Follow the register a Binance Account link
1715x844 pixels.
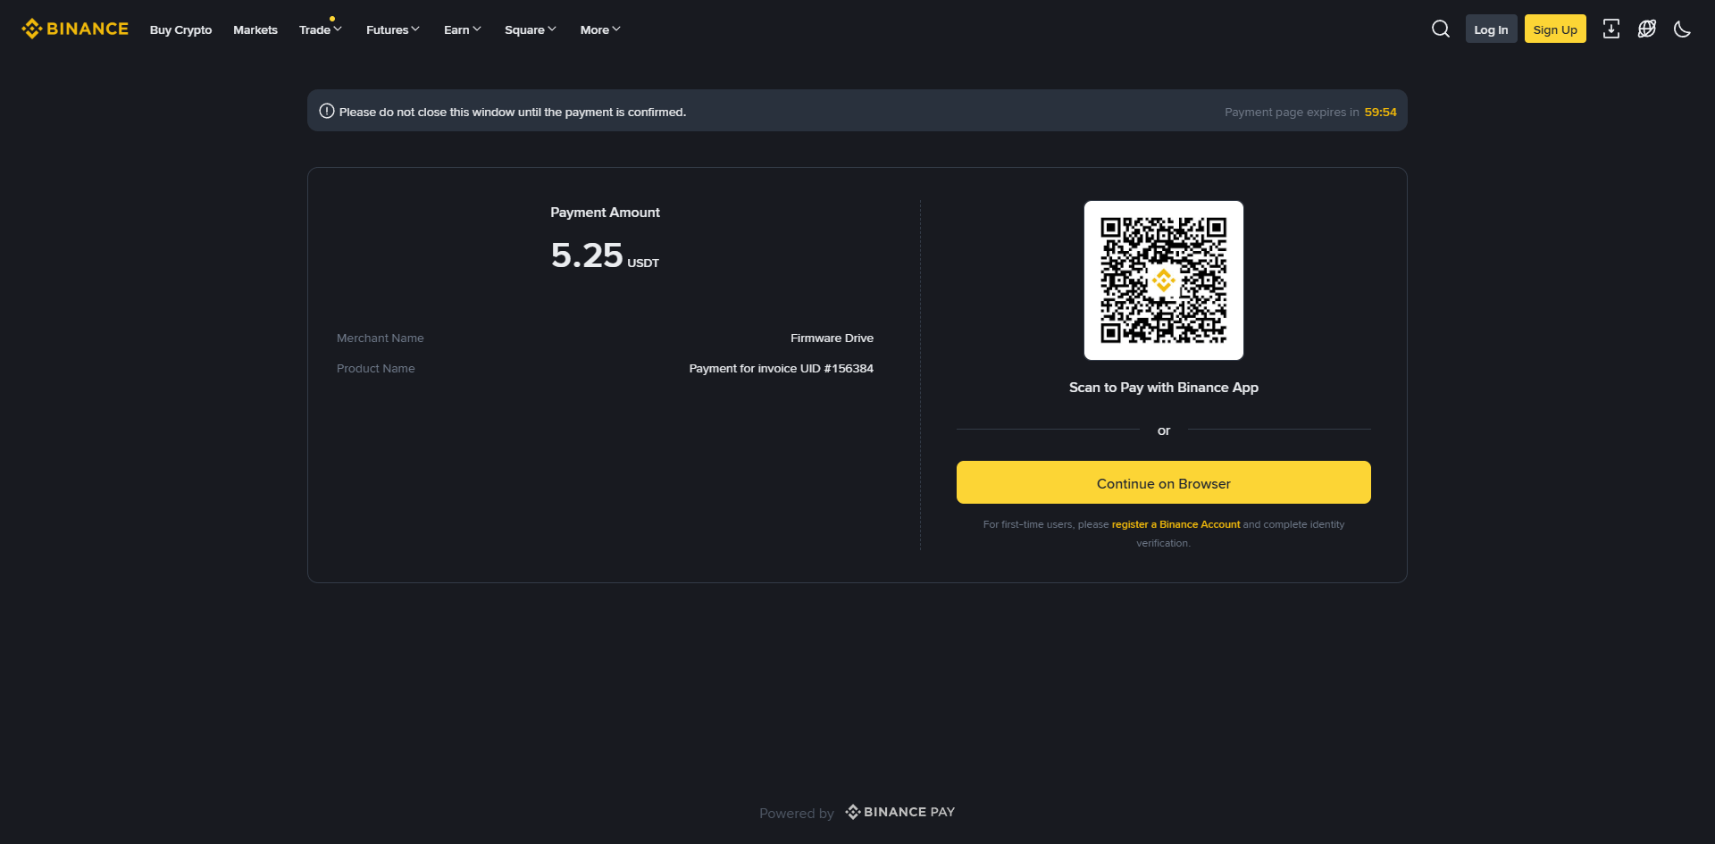[1175, 524]
